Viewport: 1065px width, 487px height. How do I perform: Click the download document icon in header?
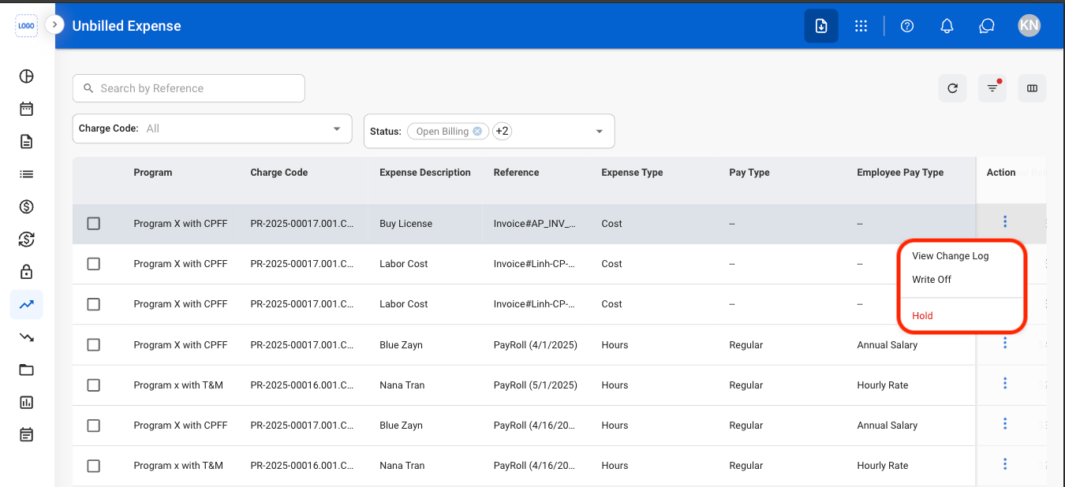click(821, 26)
